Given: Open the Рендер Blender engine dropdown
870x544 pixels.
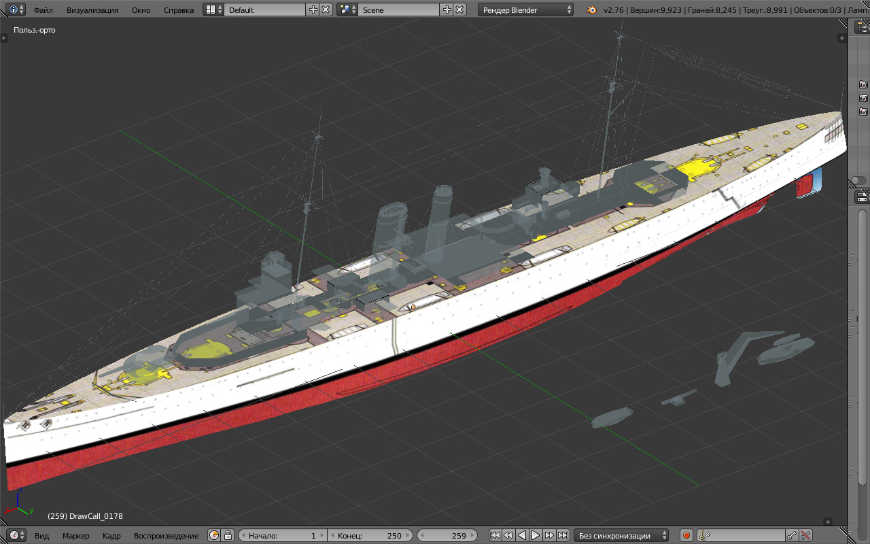Looking at the screenshot, I should [x=526, y=10].
